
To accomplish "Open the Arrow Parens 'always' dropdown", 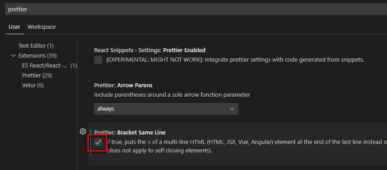I will pyautogui.click(x=166, y=109).
